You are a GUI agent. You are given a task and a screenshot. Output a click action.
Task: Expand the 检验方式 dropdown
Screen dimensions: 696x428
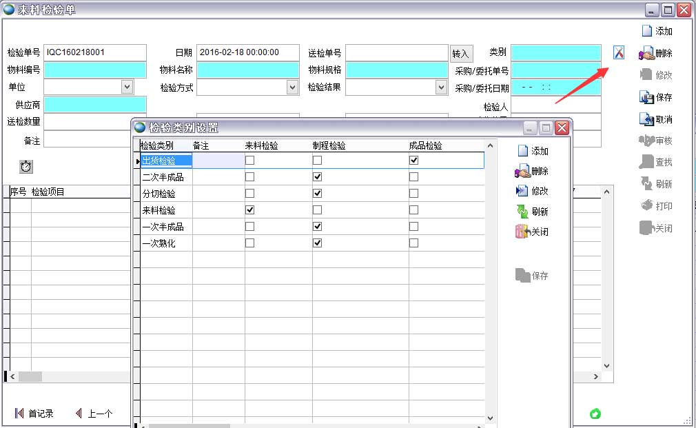coord(292,87)
